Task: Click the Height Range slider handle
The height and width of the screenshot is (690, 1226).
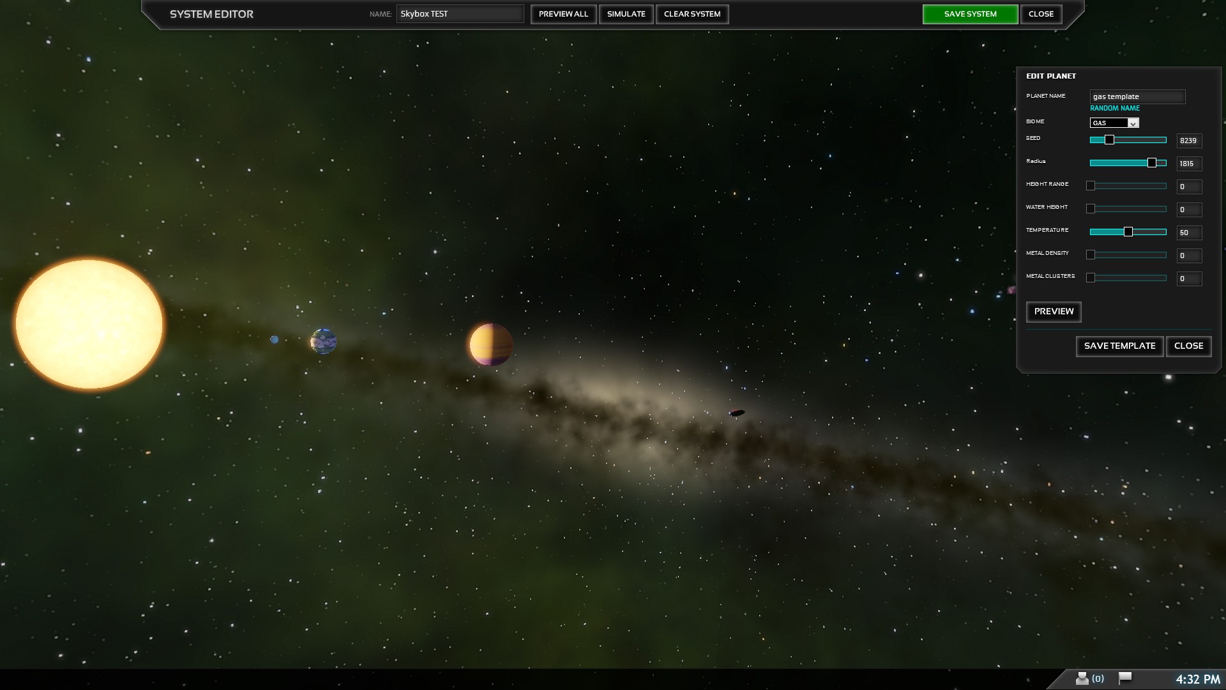Action: pos(1091,186)
